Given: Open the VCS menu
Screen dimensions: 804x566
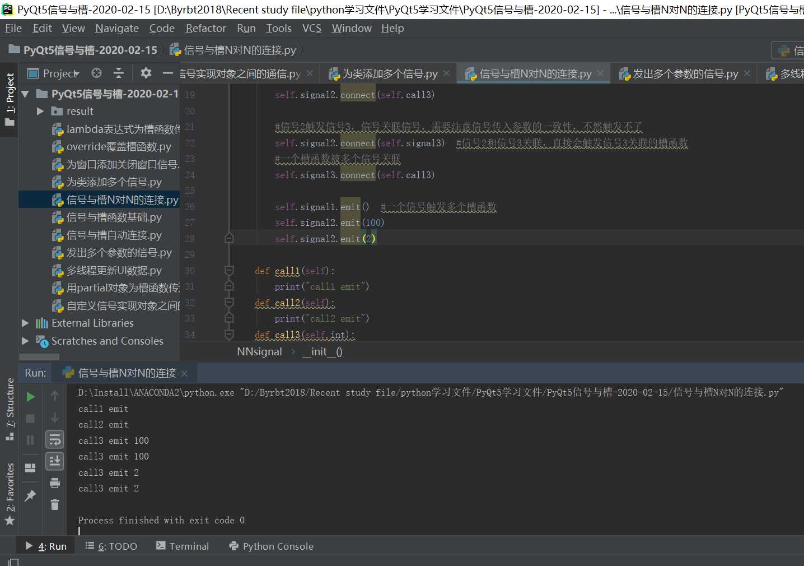Looking at the screenshot, I should [311, 28].
